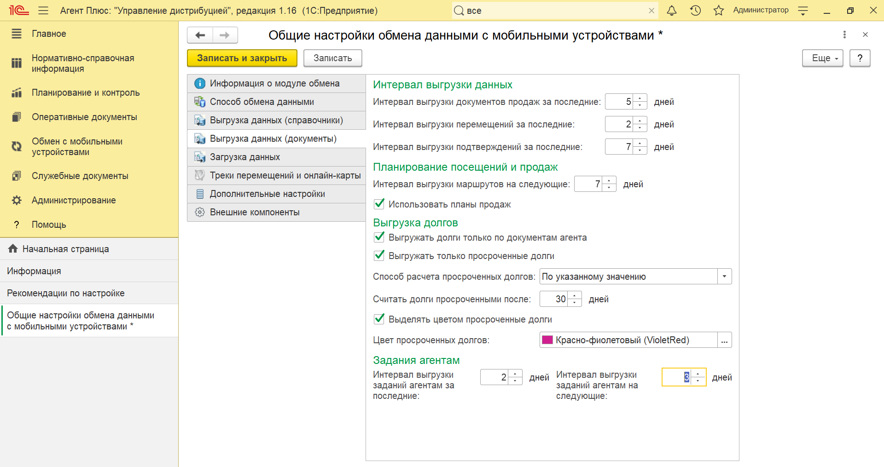Open favorites star icon
Screen dimensions: 884x467
coord(718,11)
